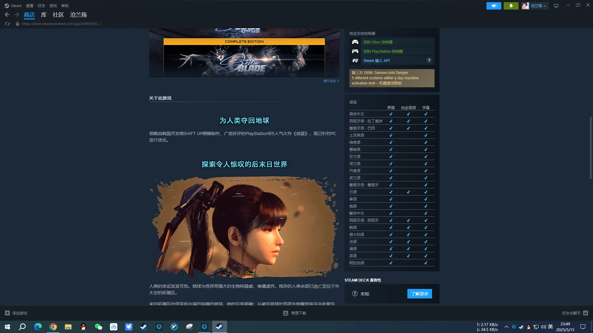Open the friends and chat icon
Viewport: 593px width, 333px height.
(586, 313)
